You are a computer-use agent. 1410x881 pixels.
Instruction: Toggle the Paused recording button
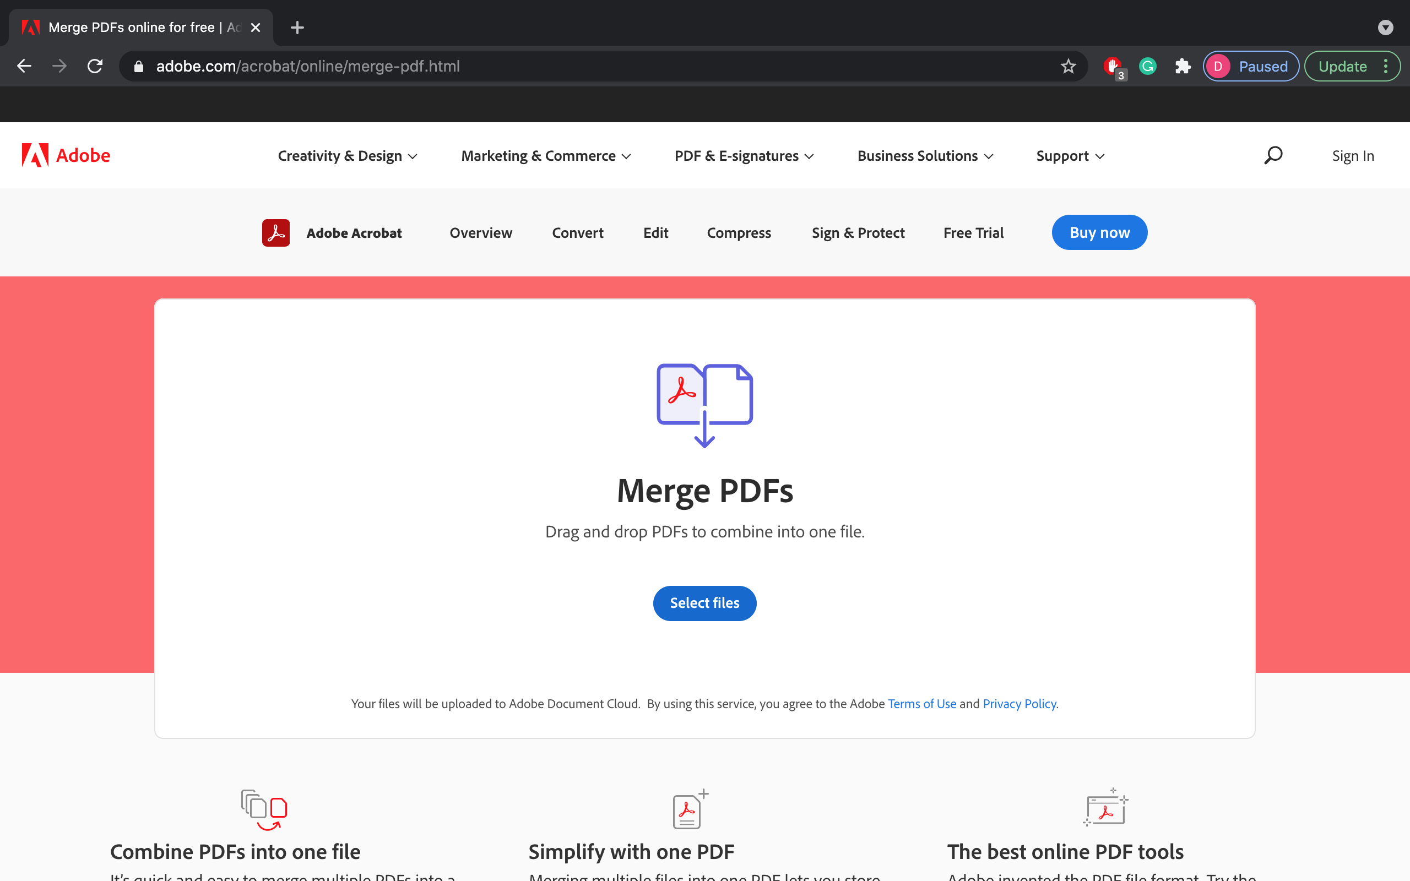tap(1251, 66)
